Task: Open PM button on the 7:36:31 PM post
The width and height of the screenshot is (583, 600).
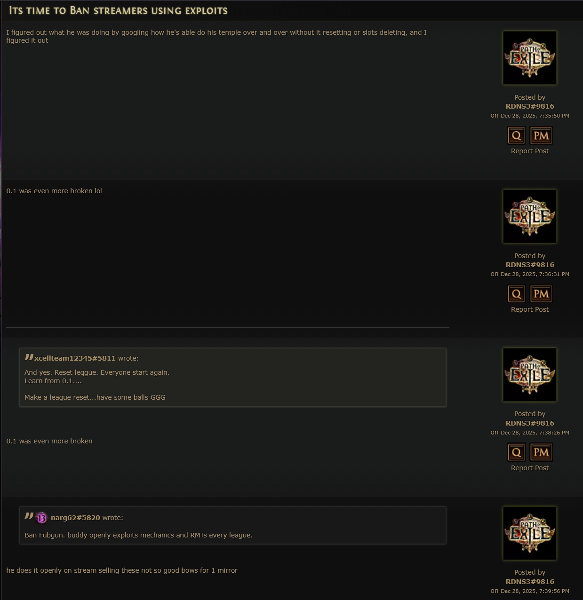Action: click(x=541, y=294)
